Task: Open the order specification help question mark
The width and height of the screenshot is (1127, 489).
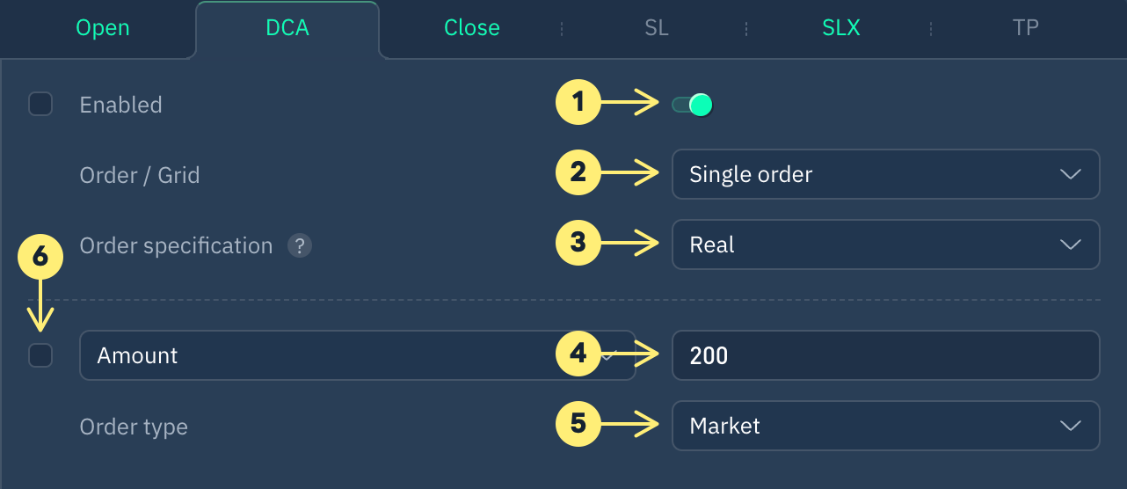Action: 299,245
